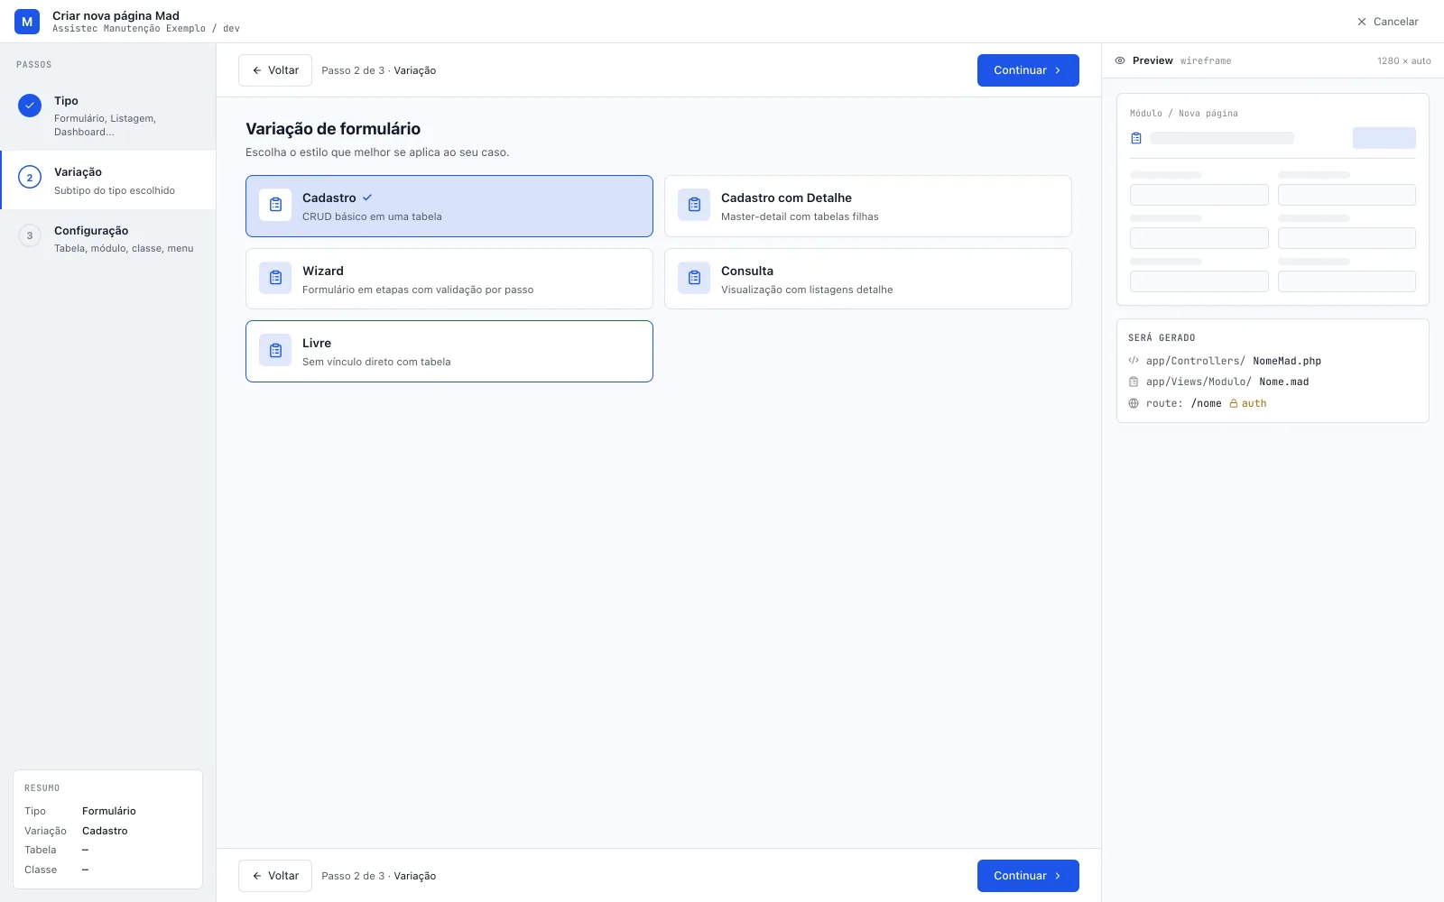Click the blue button placeholder in preview
Image resolution: width=1444 pixels, height=902 pixels.
click(1384, 138)
